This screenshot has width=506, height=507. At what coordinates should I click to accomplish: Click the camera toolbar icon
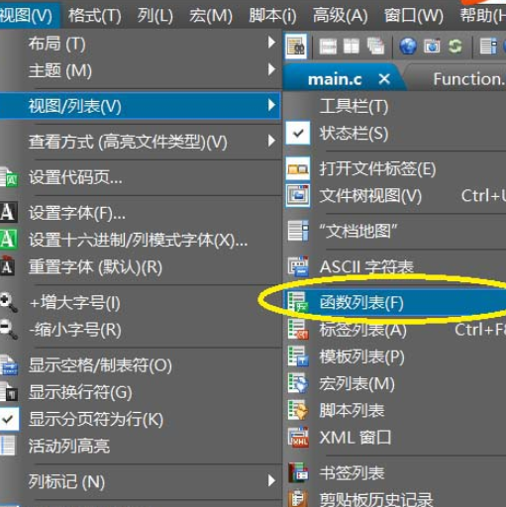pyautogui.click(x=432, y=46)
